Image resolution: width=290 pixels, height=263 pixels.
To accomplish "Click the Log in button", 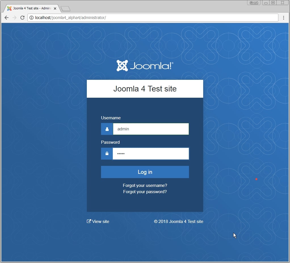I will (145, 172).
